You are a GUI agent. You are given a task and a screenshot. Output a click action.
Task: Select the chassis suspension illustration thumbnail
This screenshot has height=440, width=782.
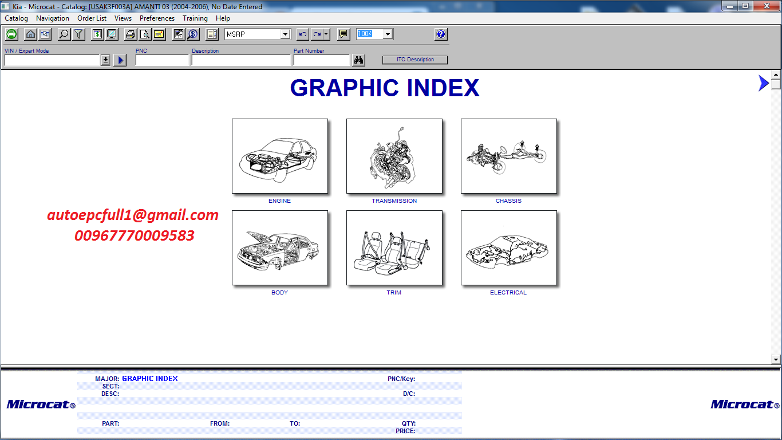point(509,156)
